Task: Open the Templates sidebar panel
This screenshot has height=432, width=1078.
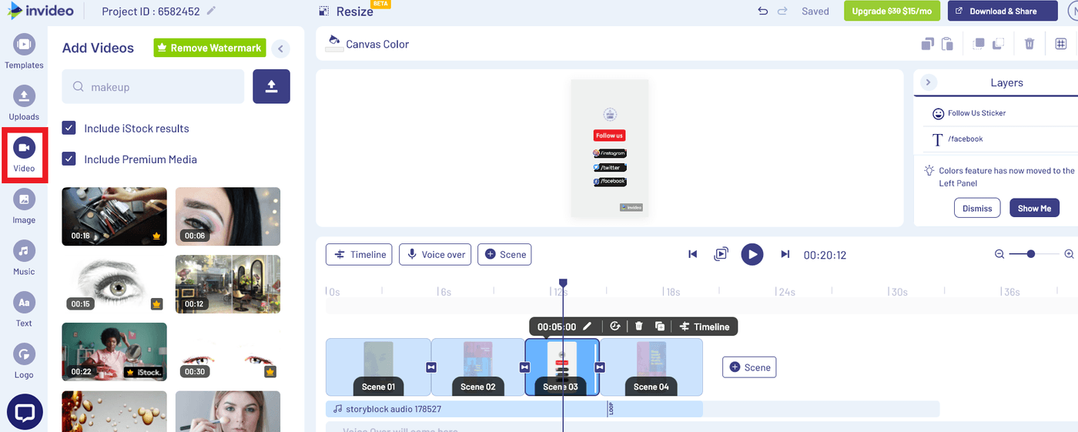Action: point(24,51)
